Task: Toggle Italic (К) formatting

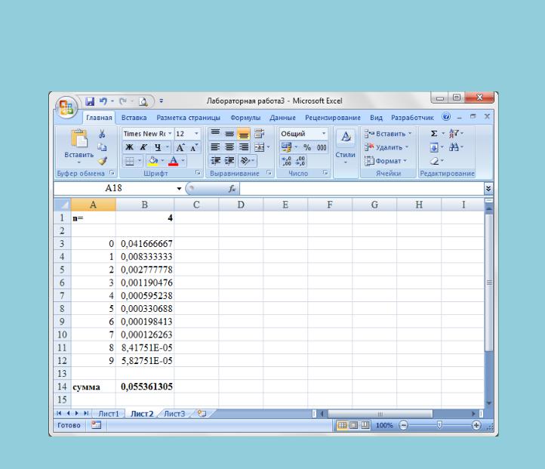Action: click(x=143, y=147)
